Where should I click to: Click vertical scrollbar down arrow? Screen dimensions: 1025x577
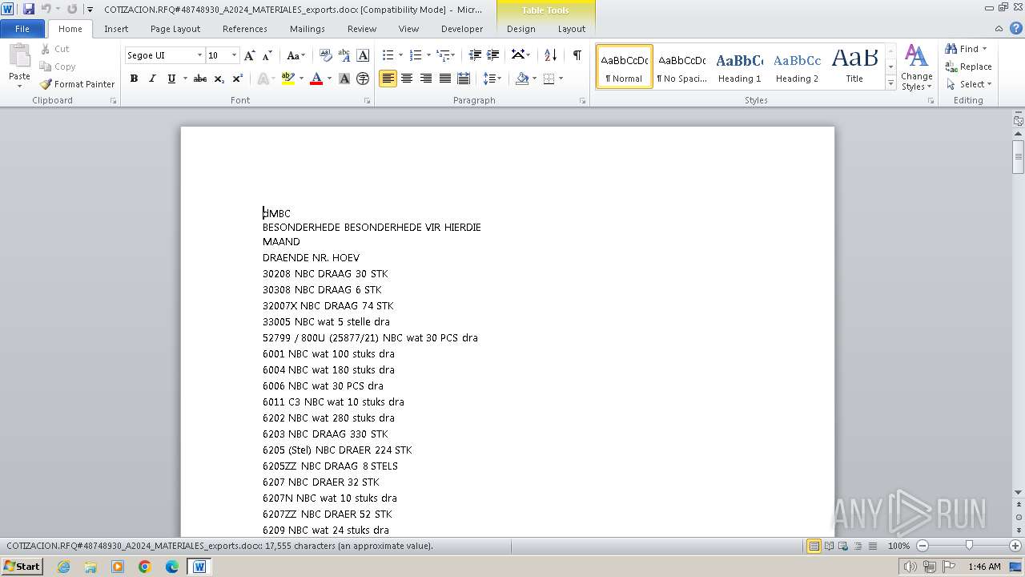coord(1019,492)
